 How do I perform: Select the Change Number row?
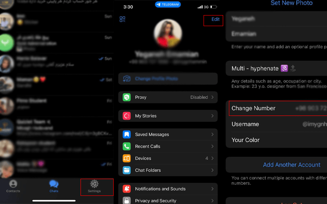coord(276,108)
